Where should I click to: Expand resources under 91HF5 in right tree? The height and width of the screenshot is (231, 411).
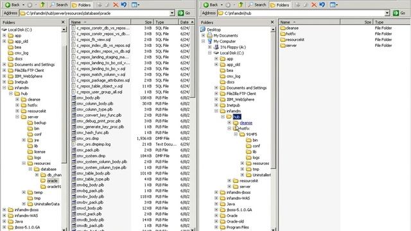point(243,163)
